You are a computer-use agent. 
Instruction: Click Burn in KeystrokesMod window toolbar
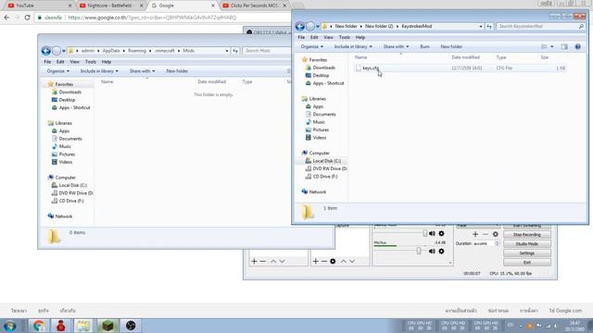(x=424, y=47)
